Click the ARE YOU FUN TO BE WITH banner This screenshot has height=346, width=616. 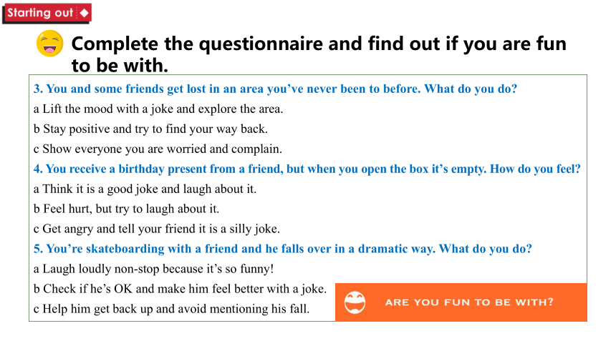pos(461,302)
